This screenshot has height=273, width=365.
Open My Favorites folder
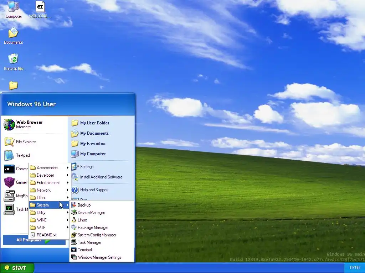102,144
